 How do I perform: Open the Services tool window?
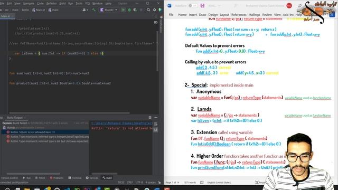coord(92,178)
